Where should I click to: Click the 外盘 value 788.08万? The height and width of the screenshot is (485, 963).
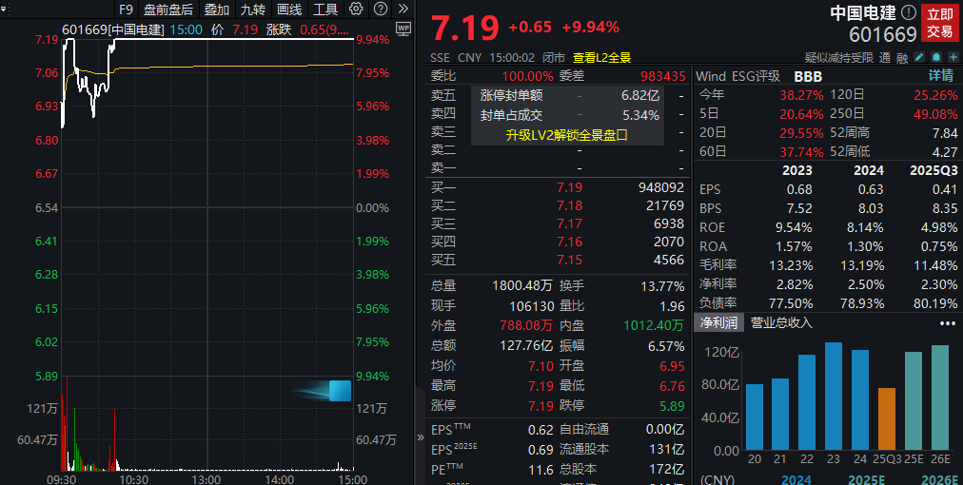[x=526, y=325]
